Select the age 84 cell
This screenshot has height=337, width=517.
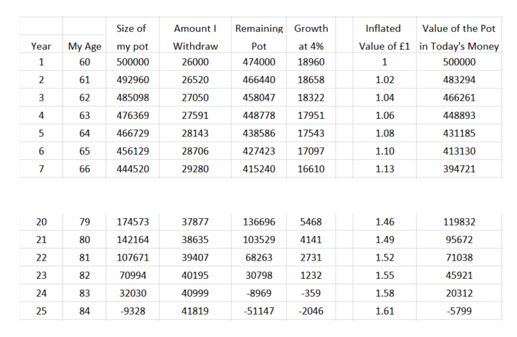coord(85,310)
